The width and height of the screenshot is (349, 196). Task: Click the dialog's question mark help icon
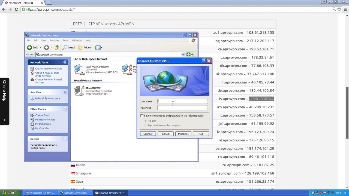pyautogui.click(x=204, y=61)
